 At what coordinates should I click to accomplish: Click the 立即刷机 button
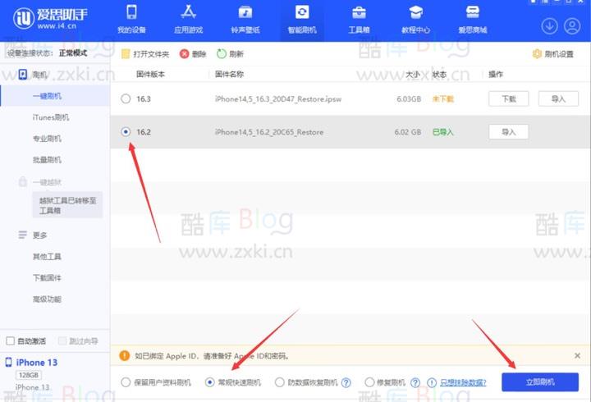[x=540, y=382]
